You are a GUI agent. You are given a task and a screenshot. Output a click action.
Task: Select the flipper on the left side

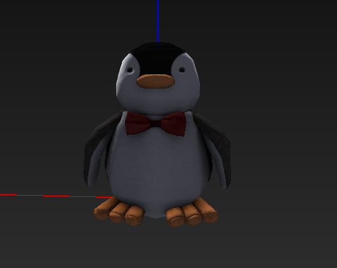click(x=99, y=149)
